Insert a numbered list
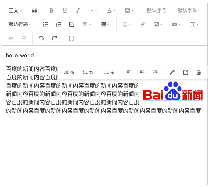This screenshot has height=187, width=210. pyautogui.click(x=59, y=24)
